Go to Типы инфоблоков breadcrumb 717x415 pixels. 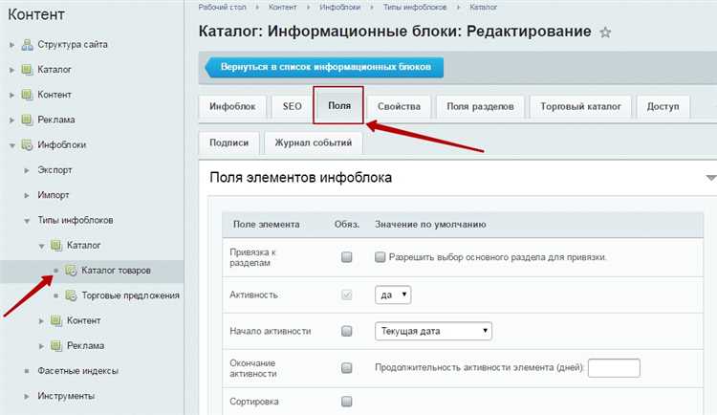click(x=415, y=8)
